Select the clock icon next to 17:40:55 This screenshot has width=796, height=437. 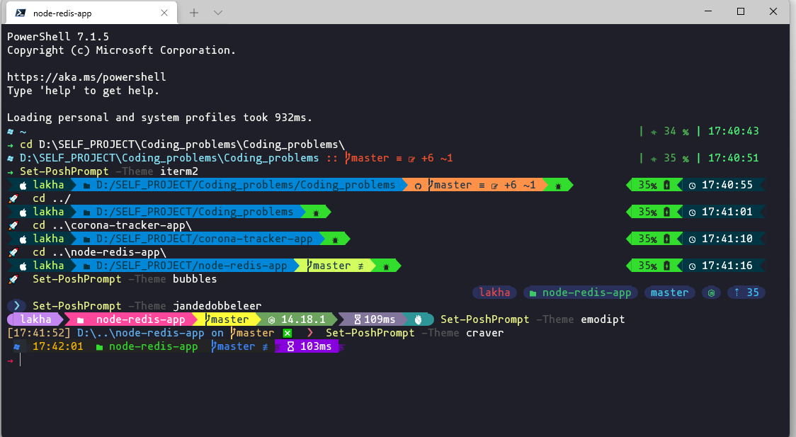[693, 184]
